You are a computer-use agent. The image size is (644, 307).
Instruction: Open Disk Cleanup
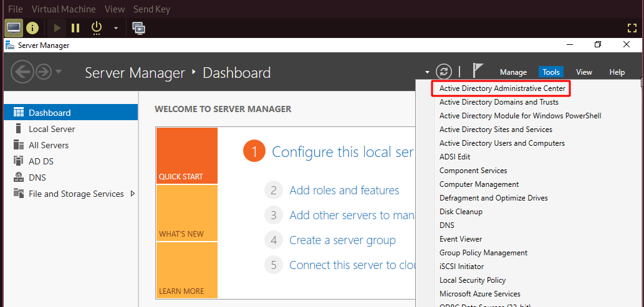coord(461,212)
